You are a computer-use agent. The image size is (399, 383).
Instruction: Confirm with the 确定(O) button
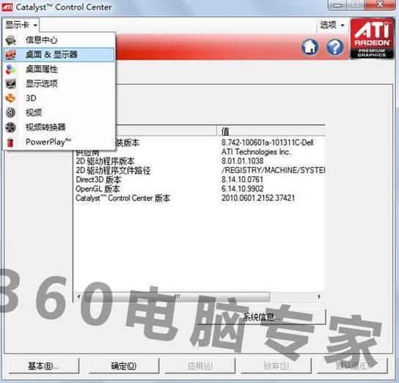(124, 366)
